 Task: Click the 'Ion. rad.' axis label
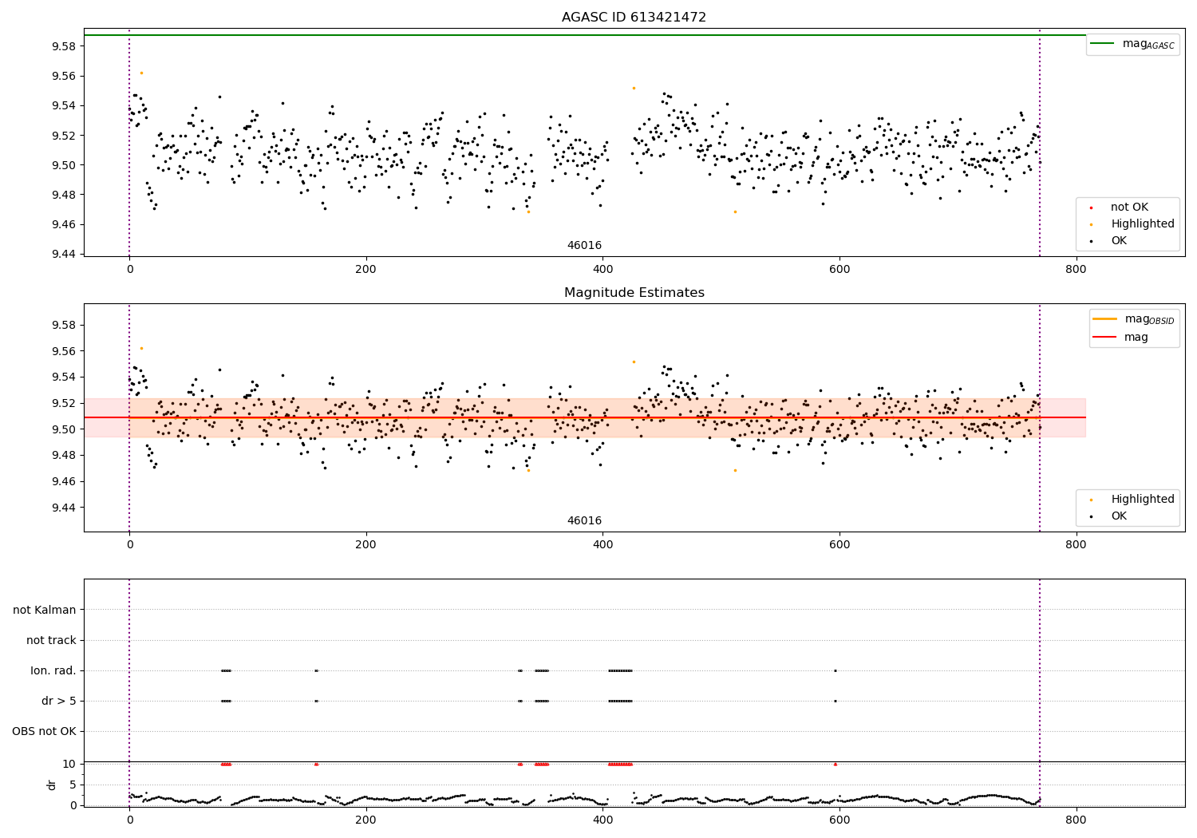53,671
